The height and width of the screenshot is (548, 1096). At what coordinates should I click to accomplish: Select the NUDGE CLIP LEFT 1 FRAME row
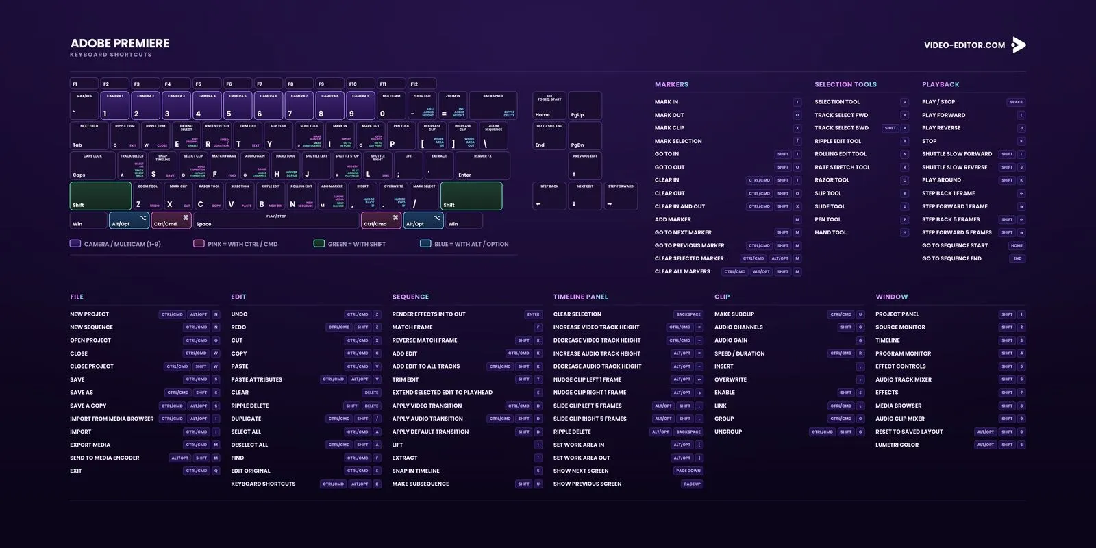tap(628, 379)
